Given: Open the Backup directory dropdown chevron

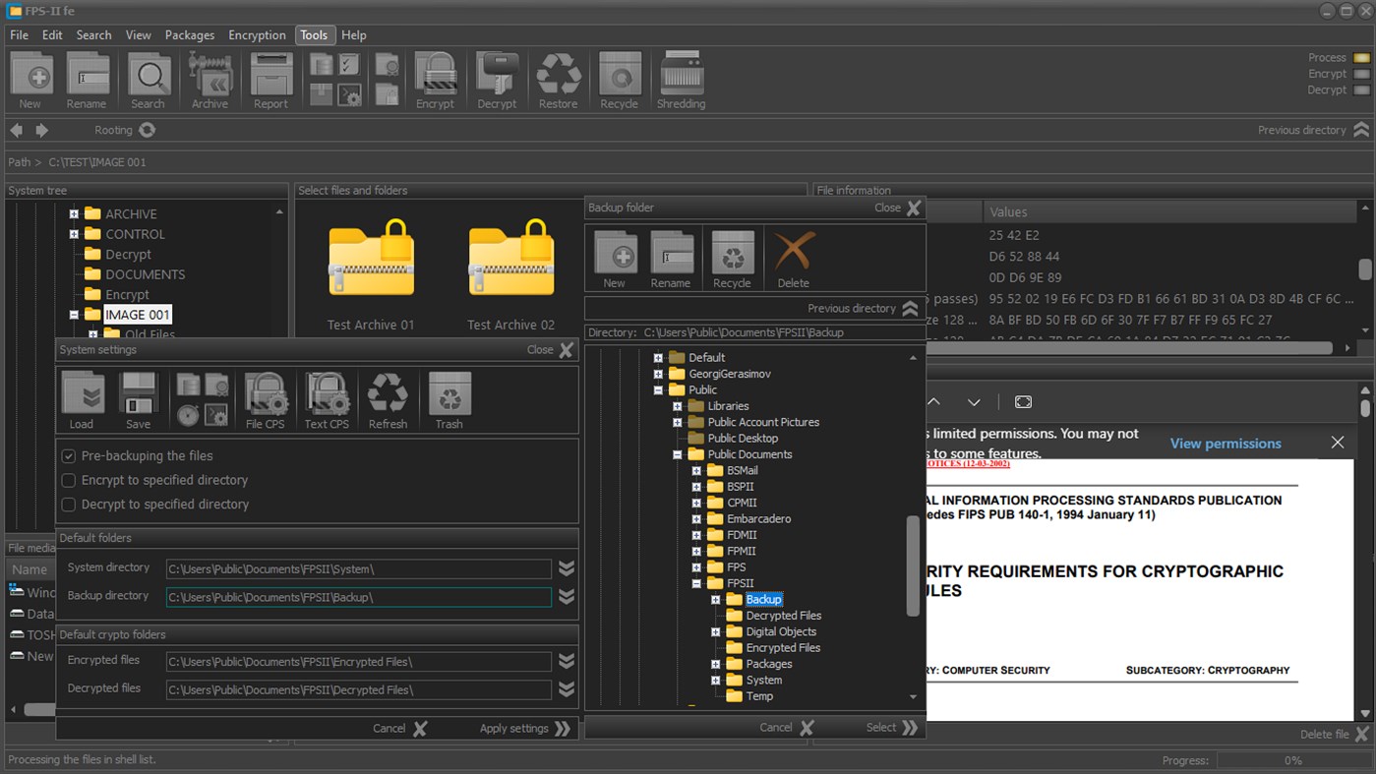Looking at the screenshot, I should [x=567, y=596].
